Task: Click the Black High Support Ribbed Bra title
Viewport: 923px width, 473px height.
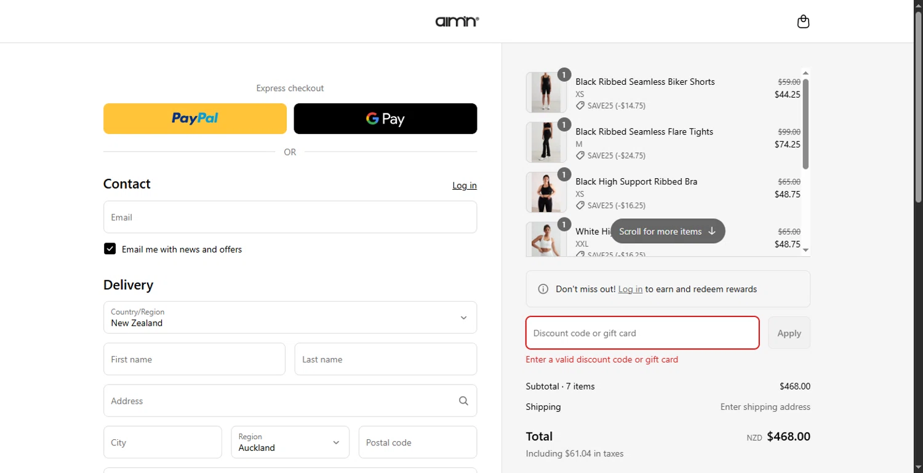Action: tap(636, 182)
